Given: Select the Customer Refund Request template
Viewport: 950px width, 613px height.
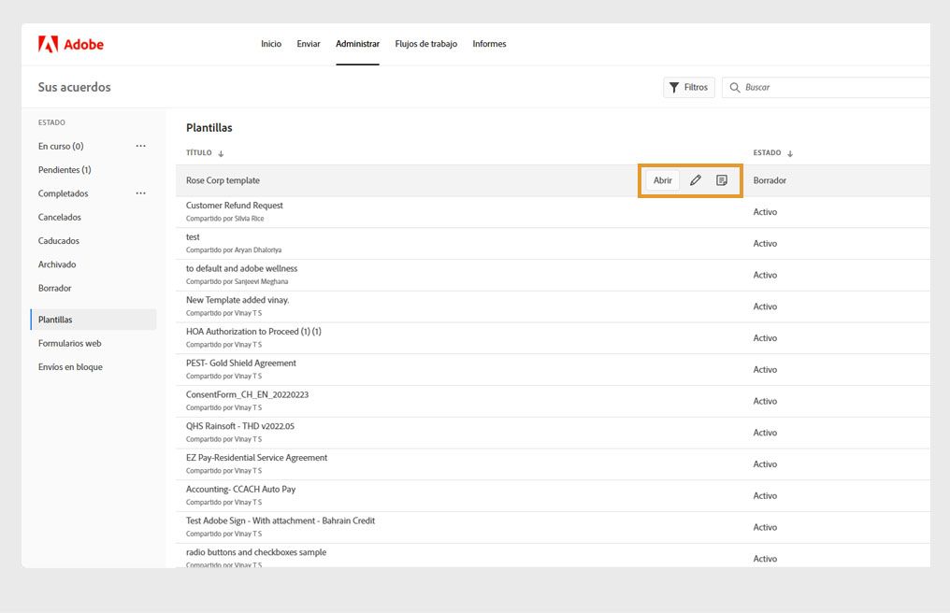Looking at the screenshot, I should [235, 206].
